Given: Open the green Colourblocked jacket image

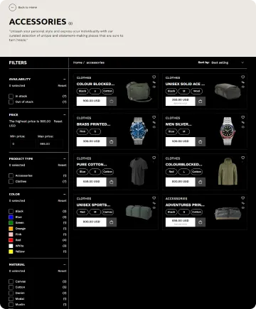Looking at the screenshot, I should [228, 171].
